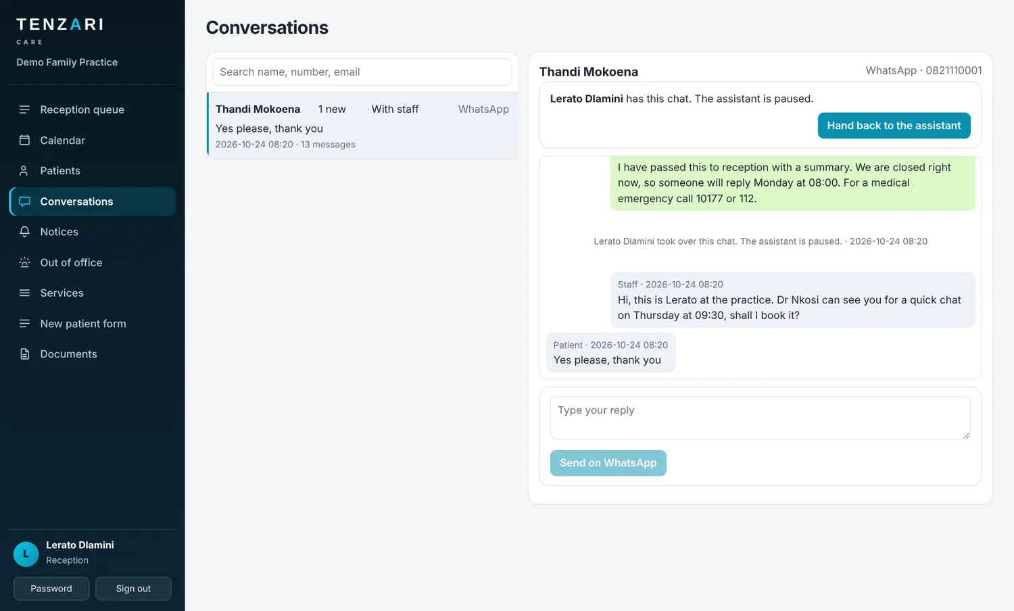Click the TENZARI Care logo
Viewport: 1014px width, 611px height.
point(59,30)
